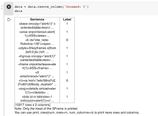Click the '<area onpointerout' sentence cell
Image resolution: width=158 pixels, height=116 pixels.
37,34
